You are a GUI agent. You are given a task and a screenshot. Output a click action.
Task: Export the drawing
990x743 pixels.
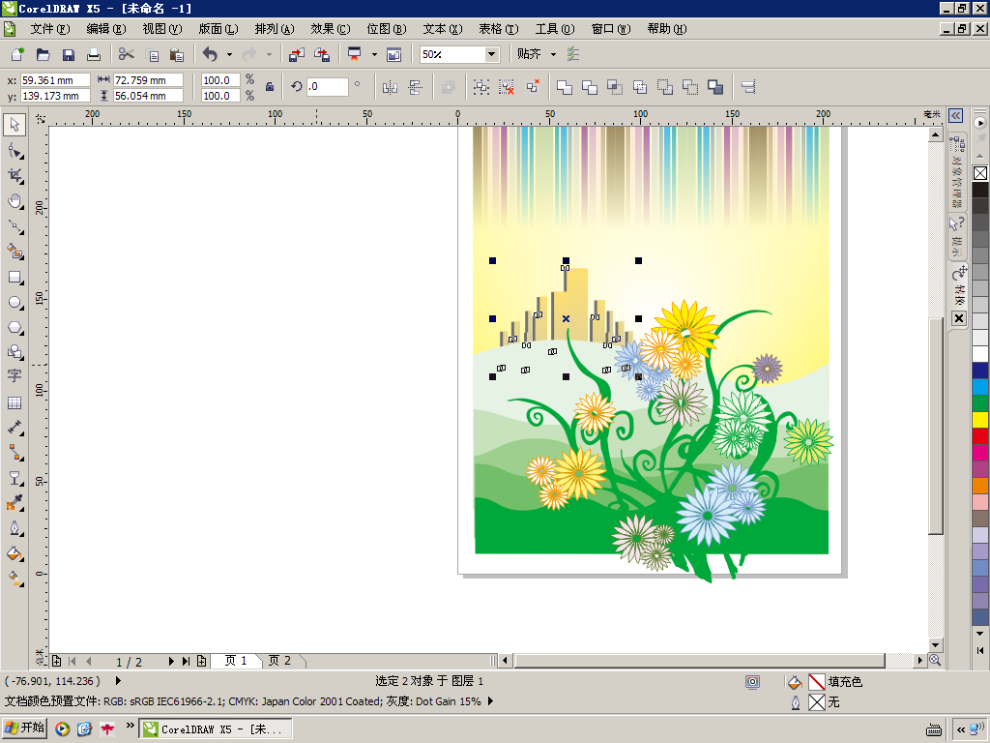[x=322, y=54]
